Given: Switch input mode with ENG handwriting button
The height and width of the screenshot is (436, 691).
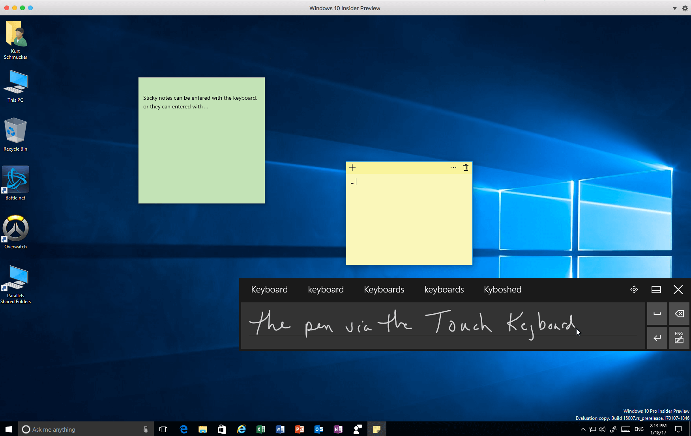Looking at the screenshot, I should point(679,338).
